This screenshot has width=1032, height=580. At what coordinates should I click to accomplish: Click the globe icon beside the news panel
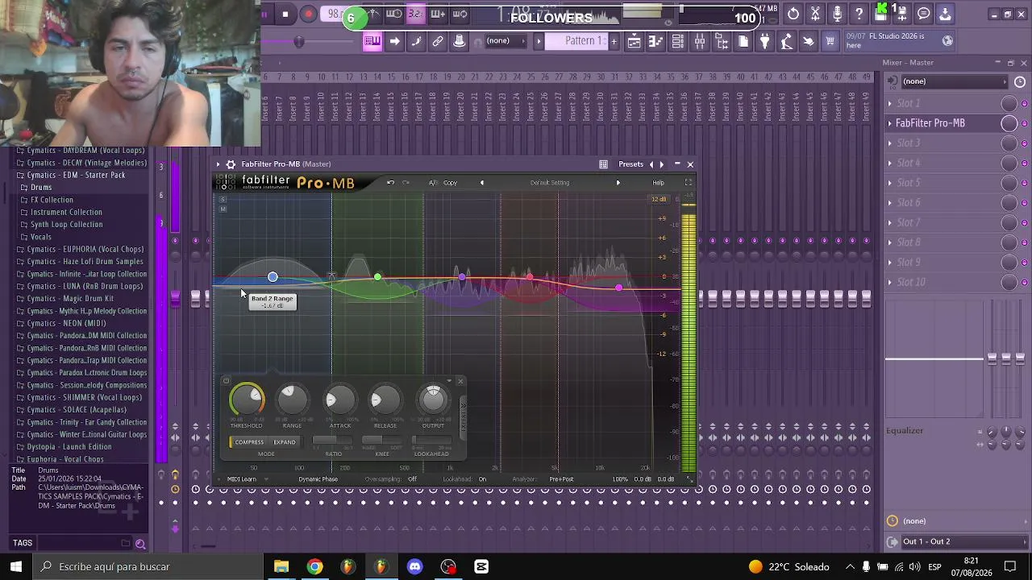point(947,40)
